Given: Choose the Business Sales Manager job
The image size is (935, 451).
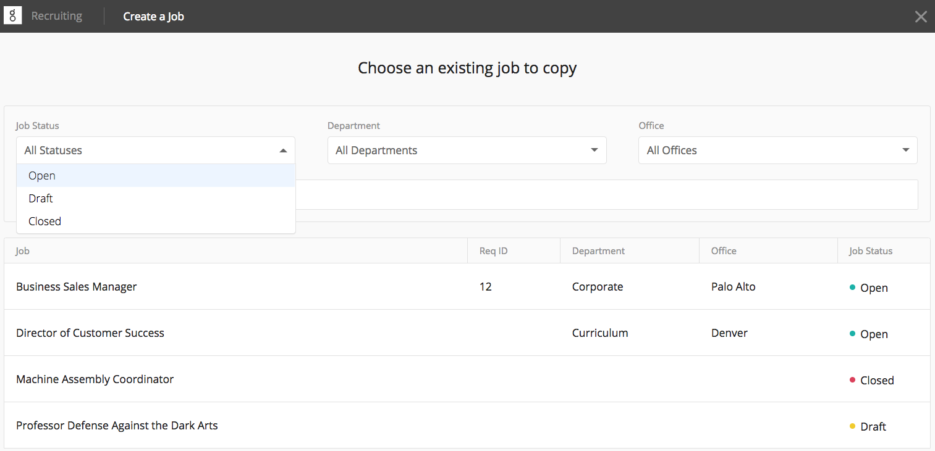Looking at the screenshot, I should click(x=77, y=287).
